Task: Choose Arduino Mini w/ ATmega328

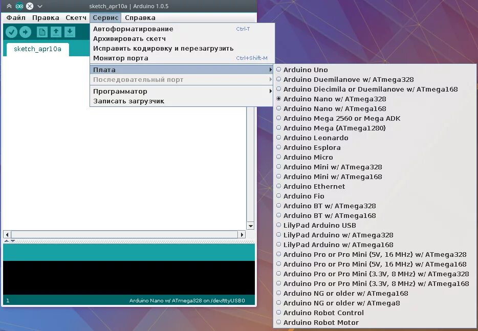Action: coord(375,167)
